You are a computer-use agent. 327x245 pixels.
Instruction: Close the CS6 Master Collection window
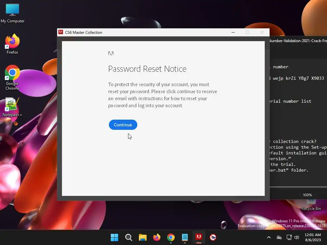(x=262, y=32)
